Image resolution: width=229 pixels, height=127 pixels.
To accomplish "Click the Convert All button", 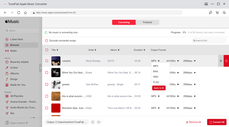I will click(x=217, y=122).
